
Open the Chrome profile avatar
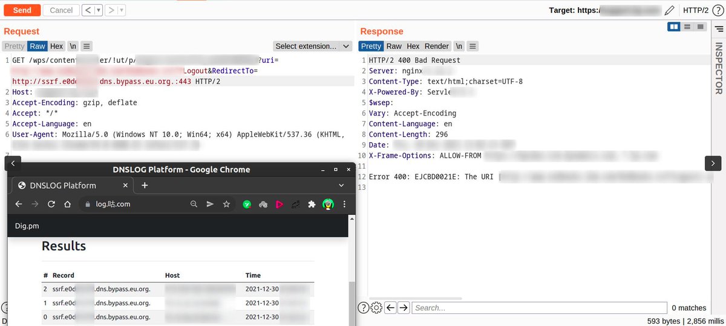pos(328,204)
